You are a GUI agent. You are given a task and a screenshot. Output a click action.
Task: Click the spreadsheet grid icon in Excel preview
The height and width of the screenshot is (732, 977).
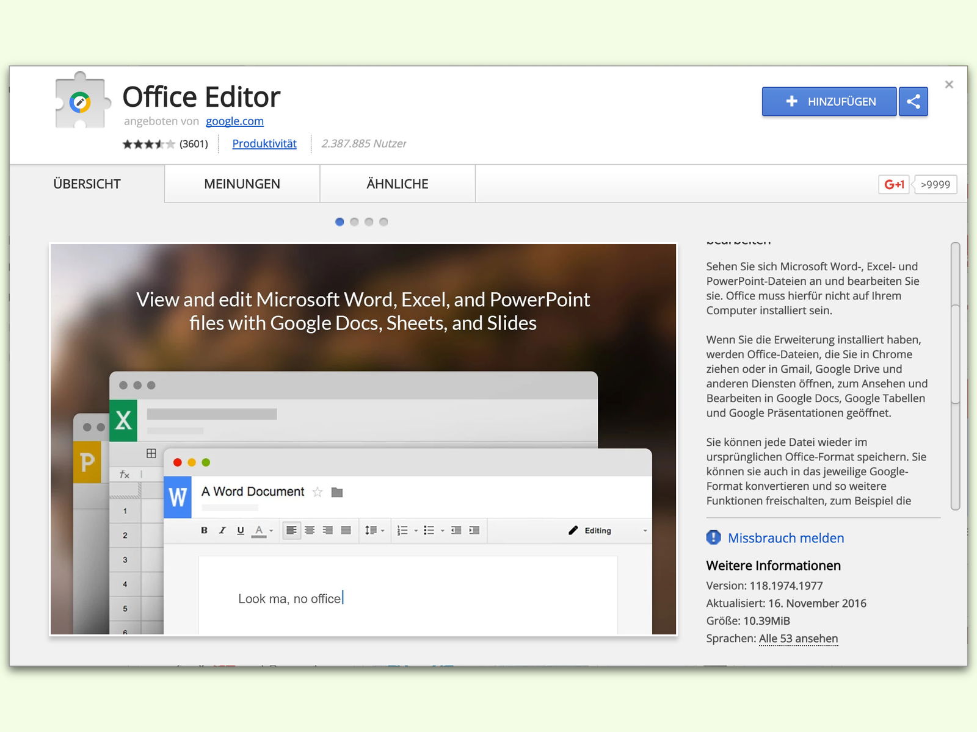coord(151,453)
